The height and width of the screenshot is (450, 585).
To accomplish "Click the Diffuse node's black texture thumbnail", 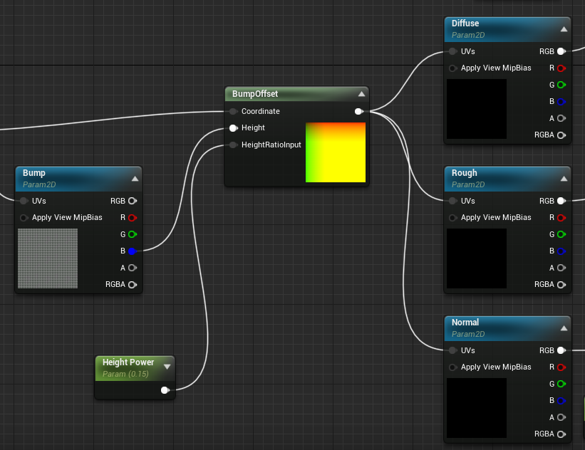I will [x=476, y=109].
